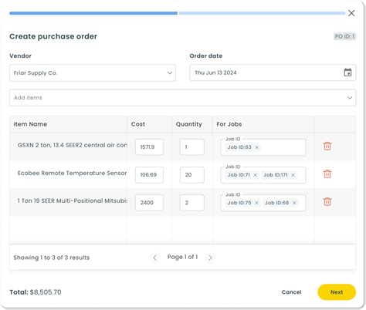
Task: Edit cost field showing 2400
Action: click(149, 203)
